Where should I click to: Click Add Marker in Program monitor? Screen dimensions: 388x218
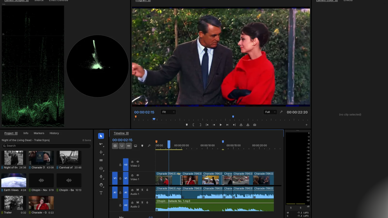pyautogui.click(x=187, y=125)
